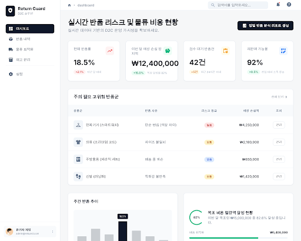The height and width of the screenshot is (241, 301).
Task: Go to the home breadcrumb icon
Action: tap(69, 5)
